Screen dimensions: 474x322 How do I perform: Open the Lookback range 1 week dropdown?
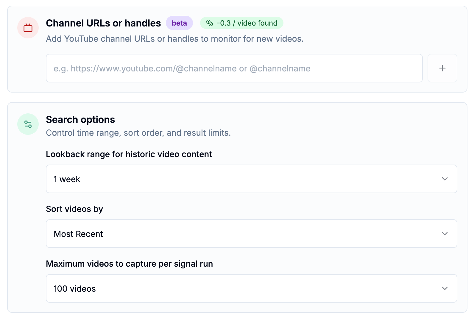point(251,179)
